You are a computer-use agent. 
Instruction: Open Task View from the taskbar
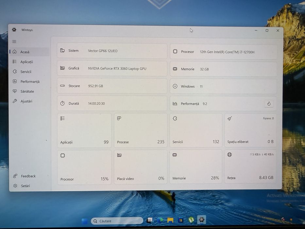[x=150, y=220]
